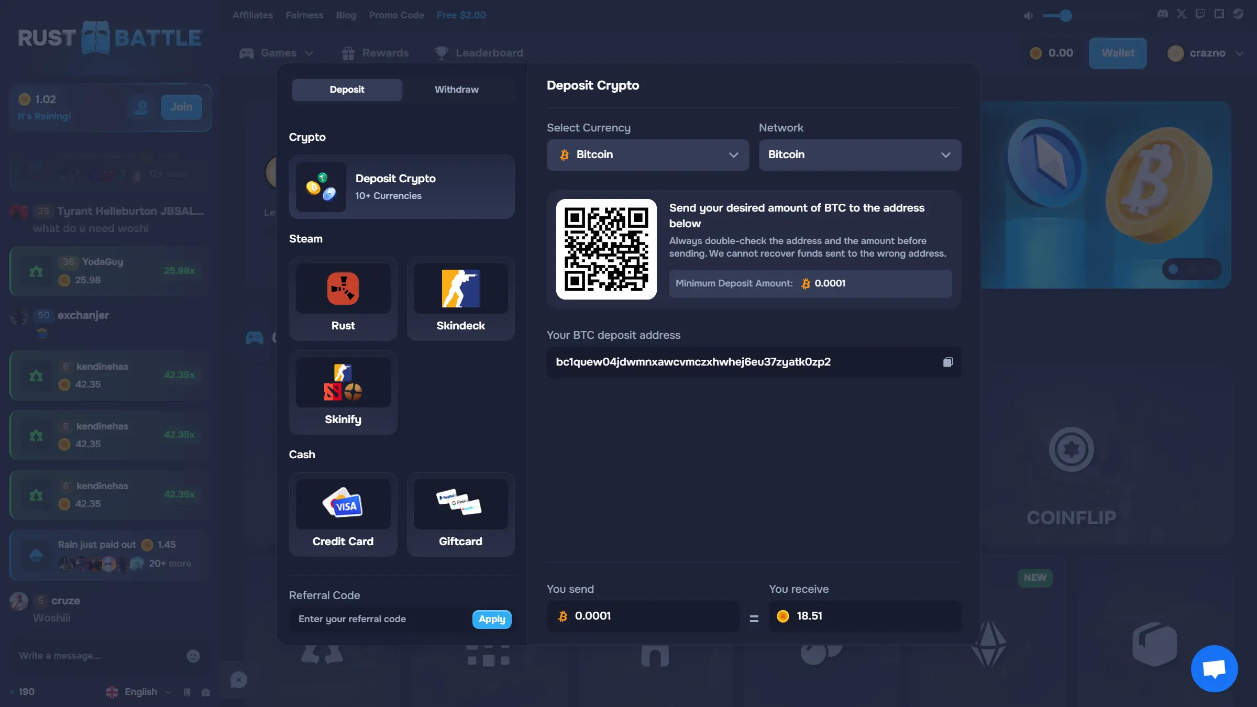Claim the Free $2.00 offer

click(x=461, y=15)
